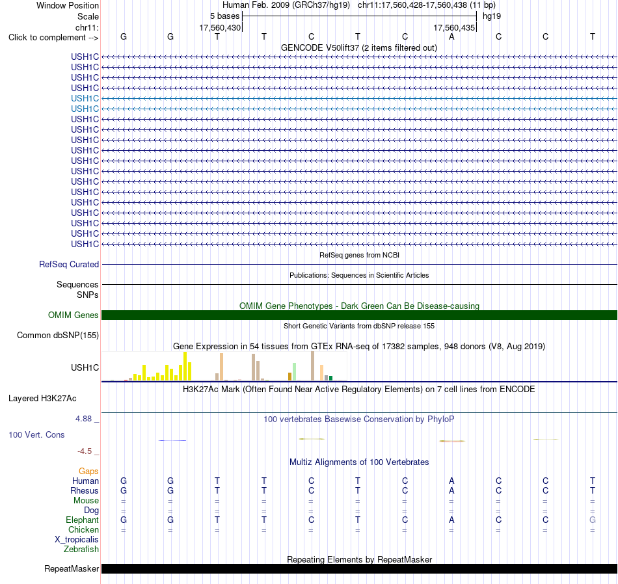Select the Mouse species label
The height and width of the screenshot is (584, 618).
pyautogui.click(x=86, y=501)
